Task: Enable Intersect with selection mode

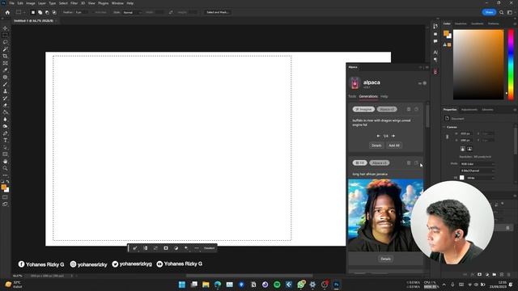Action: [54, 12]
